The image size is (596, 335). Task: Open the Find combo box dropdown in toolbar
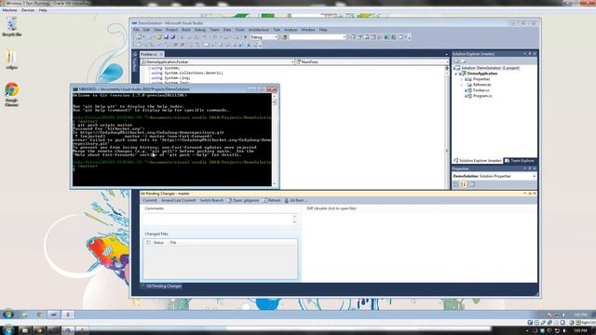coord(344,37)
